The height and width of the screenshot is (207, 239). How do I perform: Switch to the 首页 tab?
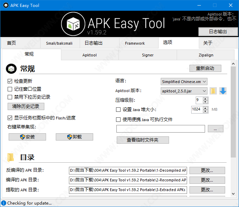click(x=20, y=43)
